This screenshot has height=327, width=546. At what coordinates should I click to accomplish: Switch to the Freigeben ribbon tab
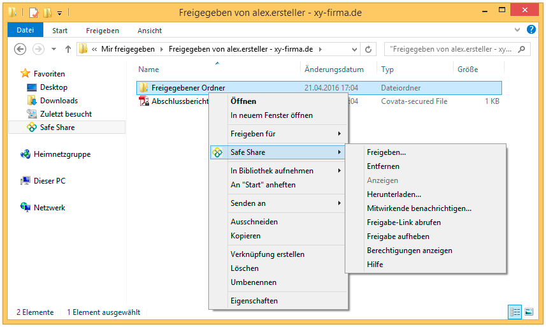(103, 31)
